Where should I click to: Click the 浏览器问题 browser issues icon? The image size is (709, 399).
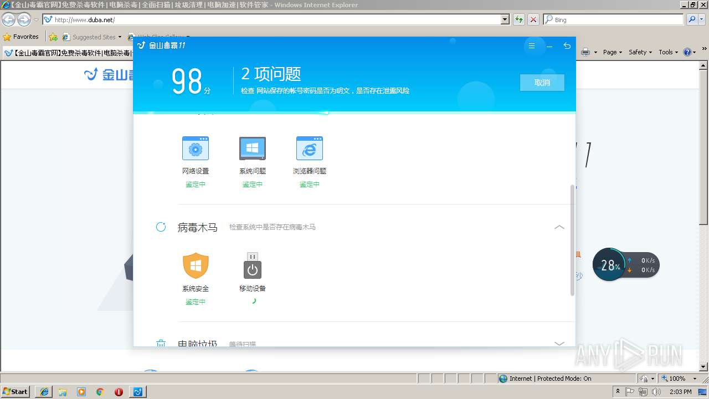pyautogui.click(x=310, y=148)
